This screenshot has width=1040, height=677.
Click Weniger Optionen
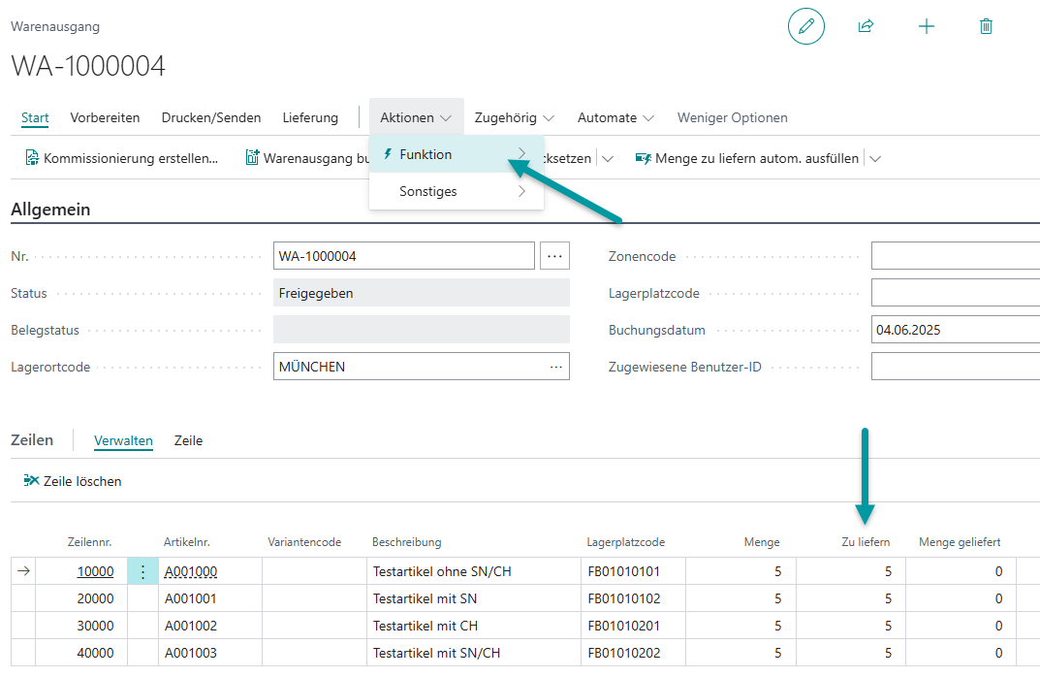tap(732, 117)
